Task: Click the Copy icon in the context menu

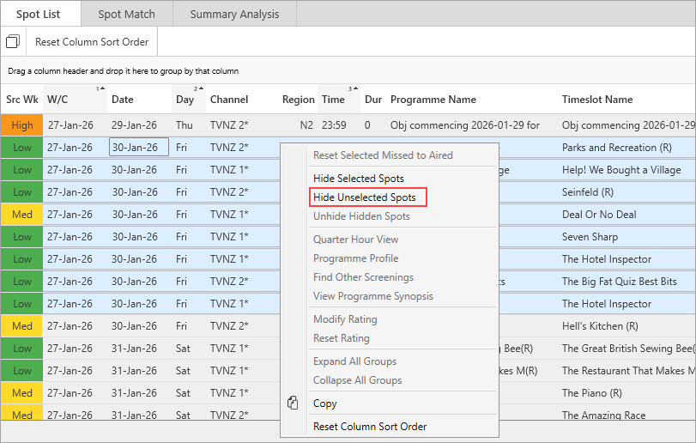Action: (x=294, y=404)
